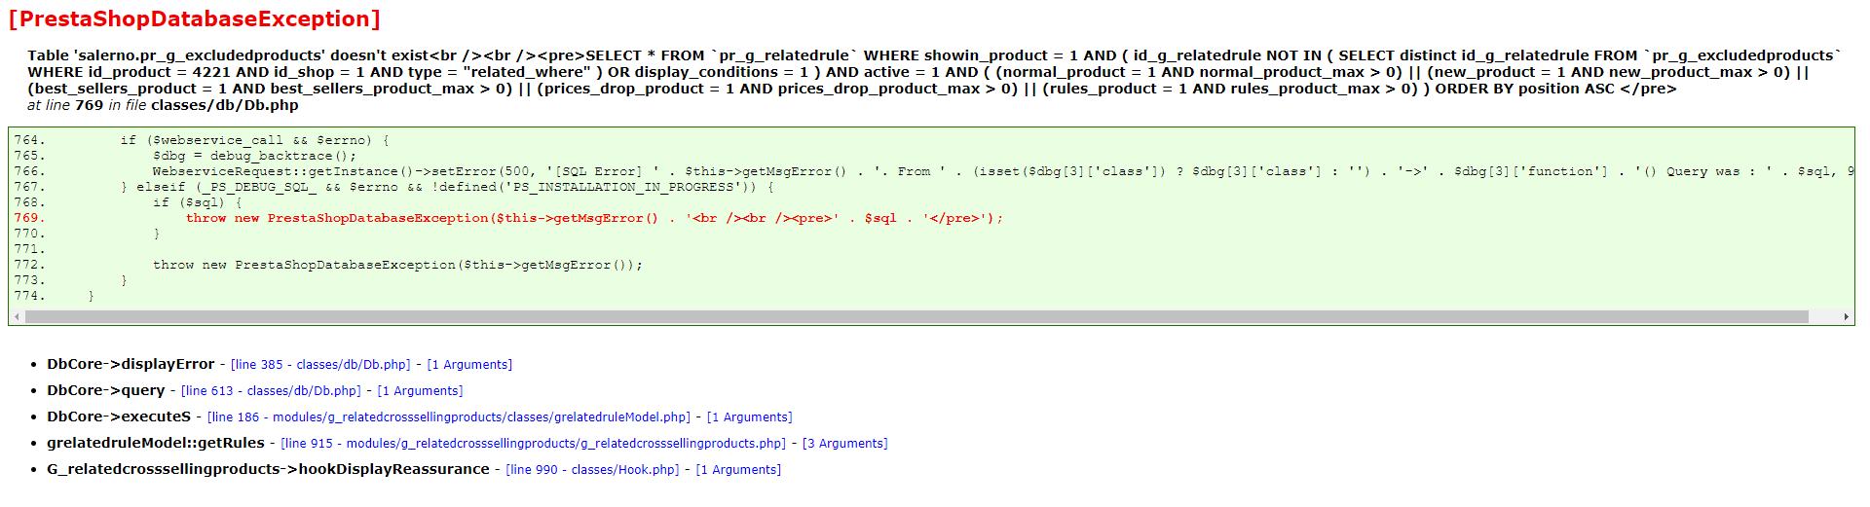This screenshot has width=1870, height=507.
Task: Expand '[1 Arguments]' for DbCore->displayError
Action: click(469, 365)
